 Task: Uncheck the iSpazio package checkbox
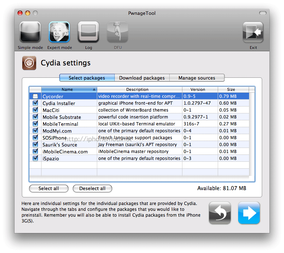pyautogui.click(x=35, y=158)
